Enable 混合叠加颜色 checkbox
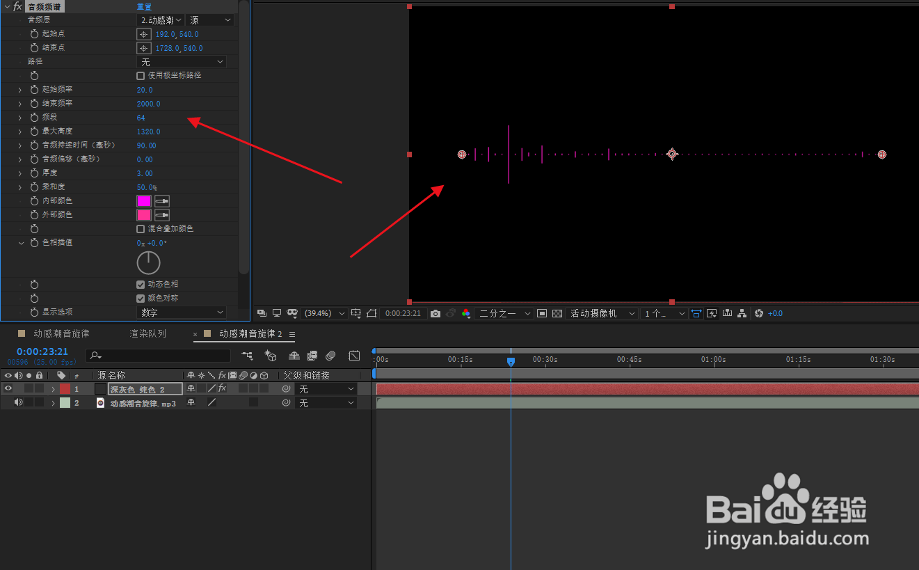The image size is (919, 570). [141, 229]
